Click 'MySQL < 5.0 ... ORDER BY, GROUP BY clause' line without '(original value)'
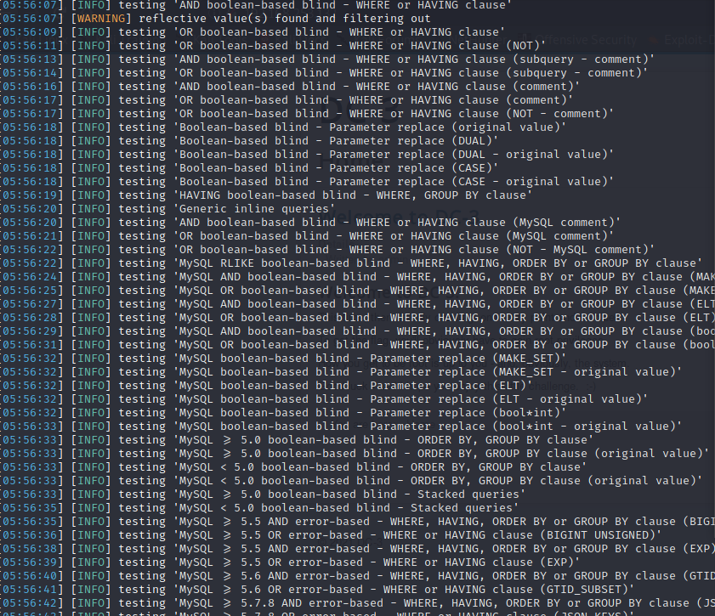The image size is (715, 616). coord(293,467)
